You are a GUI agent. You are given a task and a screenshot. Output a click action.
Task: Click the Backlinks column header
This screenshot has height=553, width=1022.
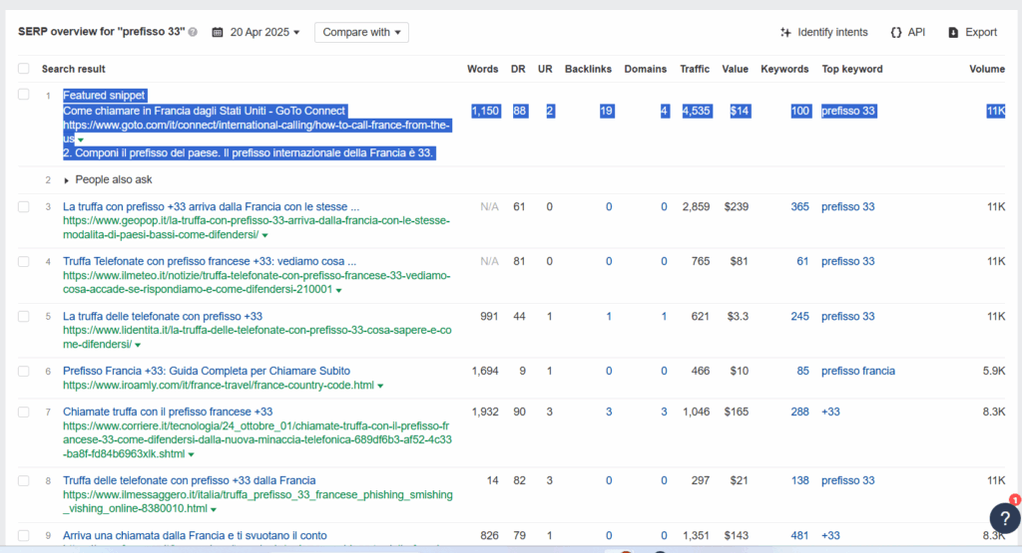tap(588, 69)
